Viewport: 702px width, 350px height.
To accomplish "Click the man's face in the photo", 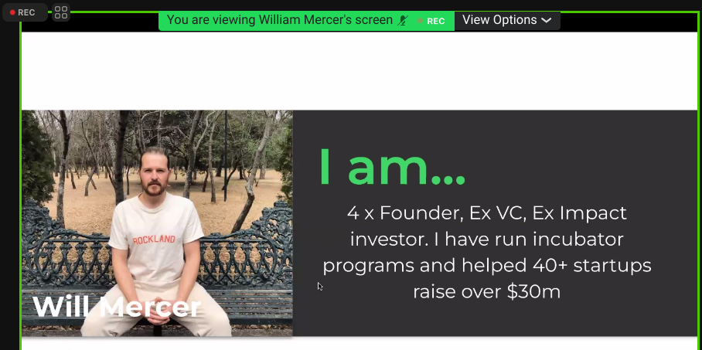I will tap(154, 172).
